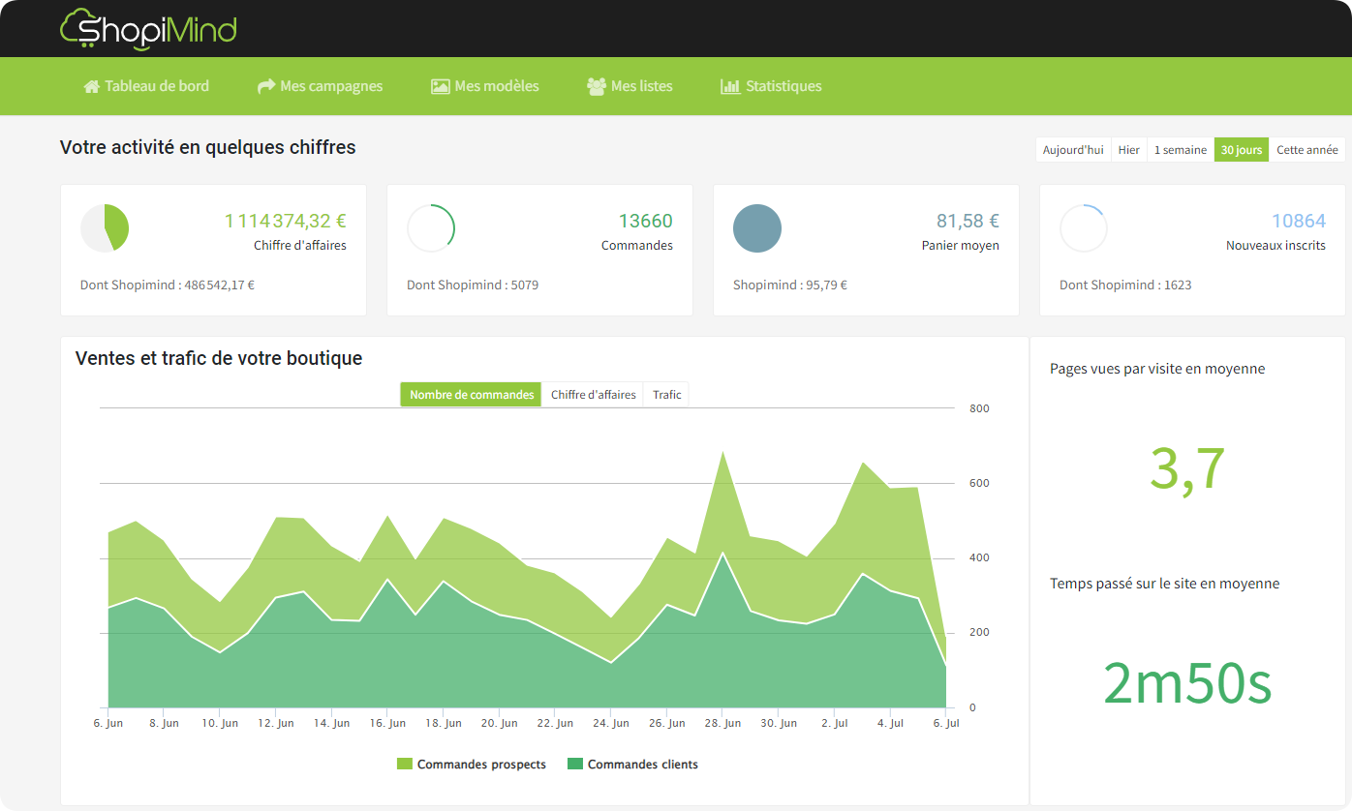Click the 1 114 374,32 € revenue value
Image resolution: width=1352 pixels, height=811 pixels.
tap(286, 221)
